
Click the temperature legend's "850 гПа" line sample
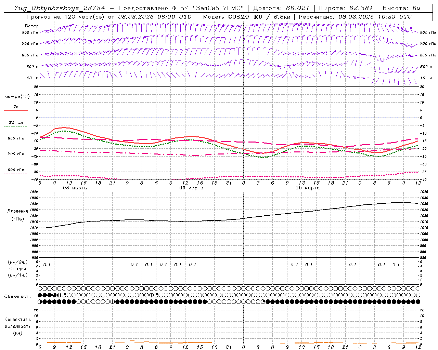click(x=15, y=142)
